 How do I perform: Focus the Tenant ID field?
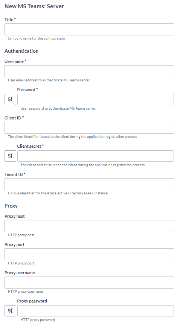click(x=89, y=184)
